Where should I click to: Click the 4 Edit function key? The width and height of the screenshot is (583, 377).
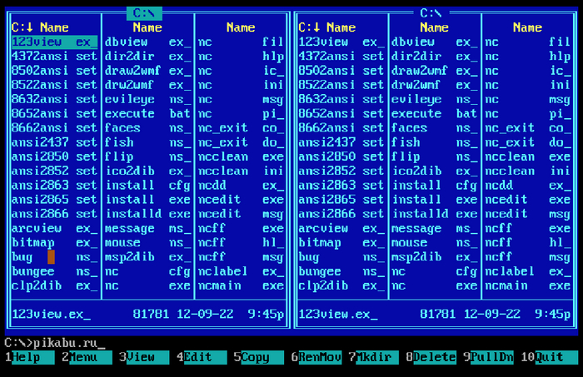pos(202,357)
